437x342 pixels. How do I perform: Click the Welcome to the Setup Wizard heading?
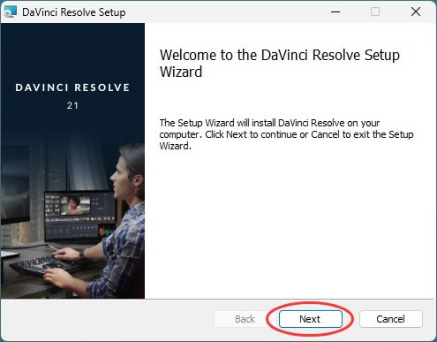coord(280,63)
